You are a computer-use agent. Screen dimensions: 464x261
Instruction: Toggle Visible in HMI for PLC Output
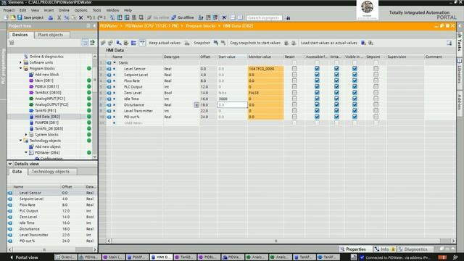pyautogui.click(x=355, y=87)
